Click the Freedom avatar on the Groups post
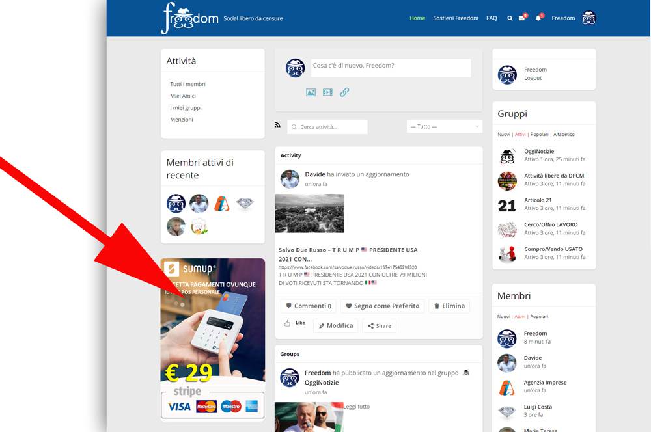 click(x=290, y=377)
